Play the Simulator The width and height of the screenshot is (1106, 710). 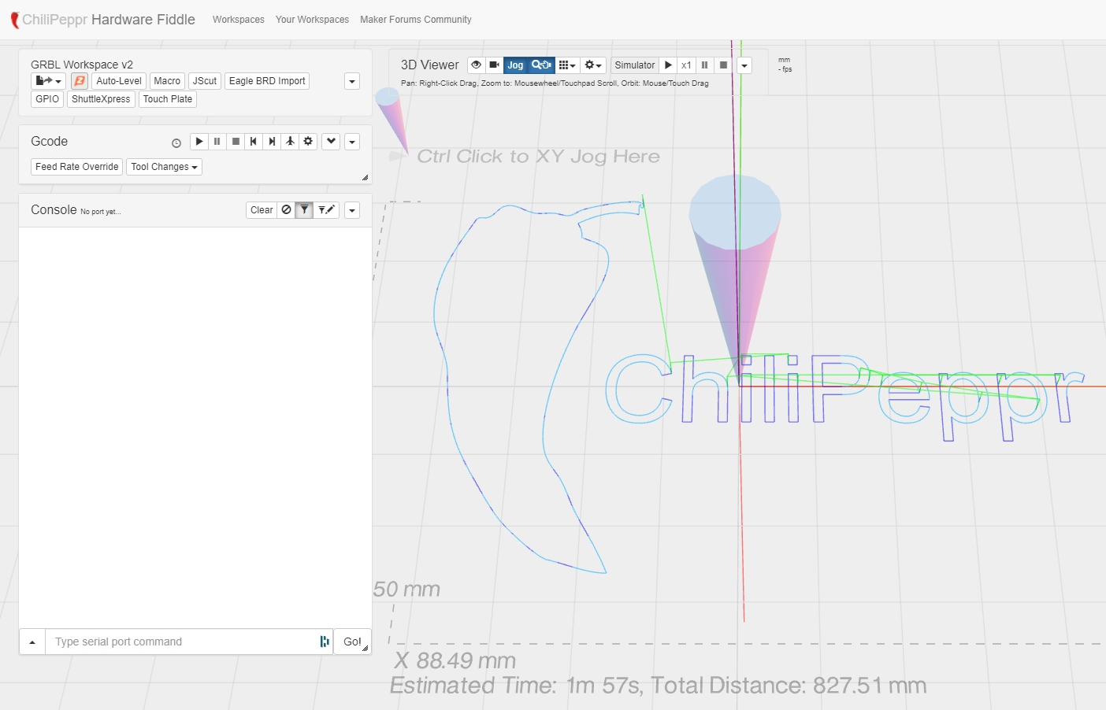pyautogui.click(x=668, y=65)
